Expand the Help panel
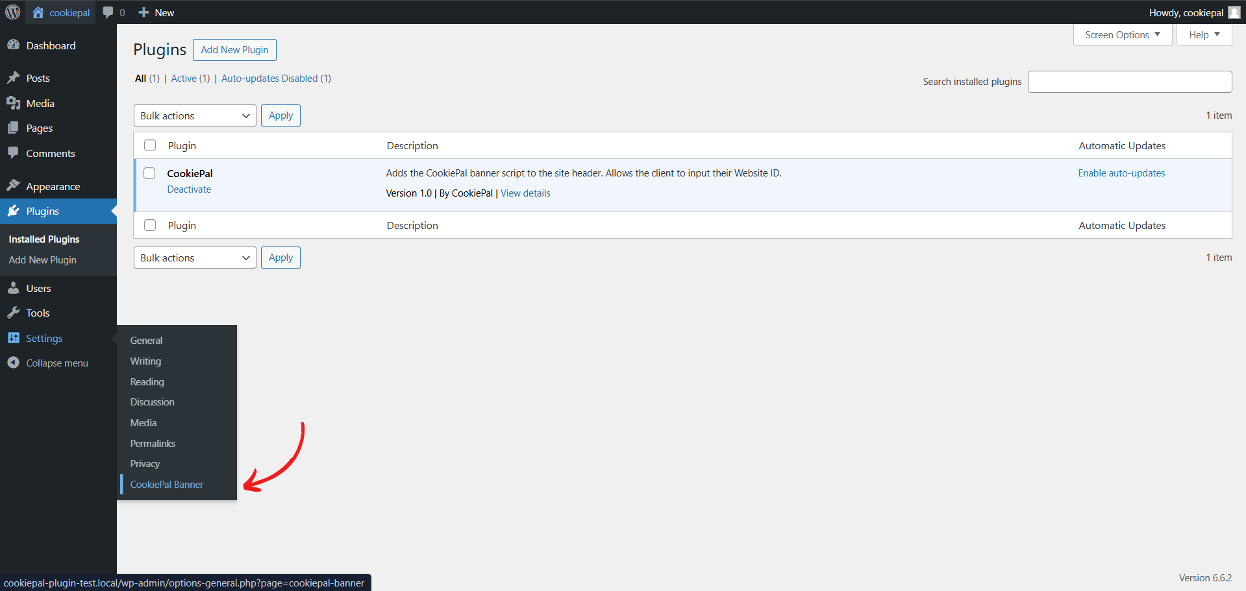The image size is (1246, 591). pos(1203,34)
